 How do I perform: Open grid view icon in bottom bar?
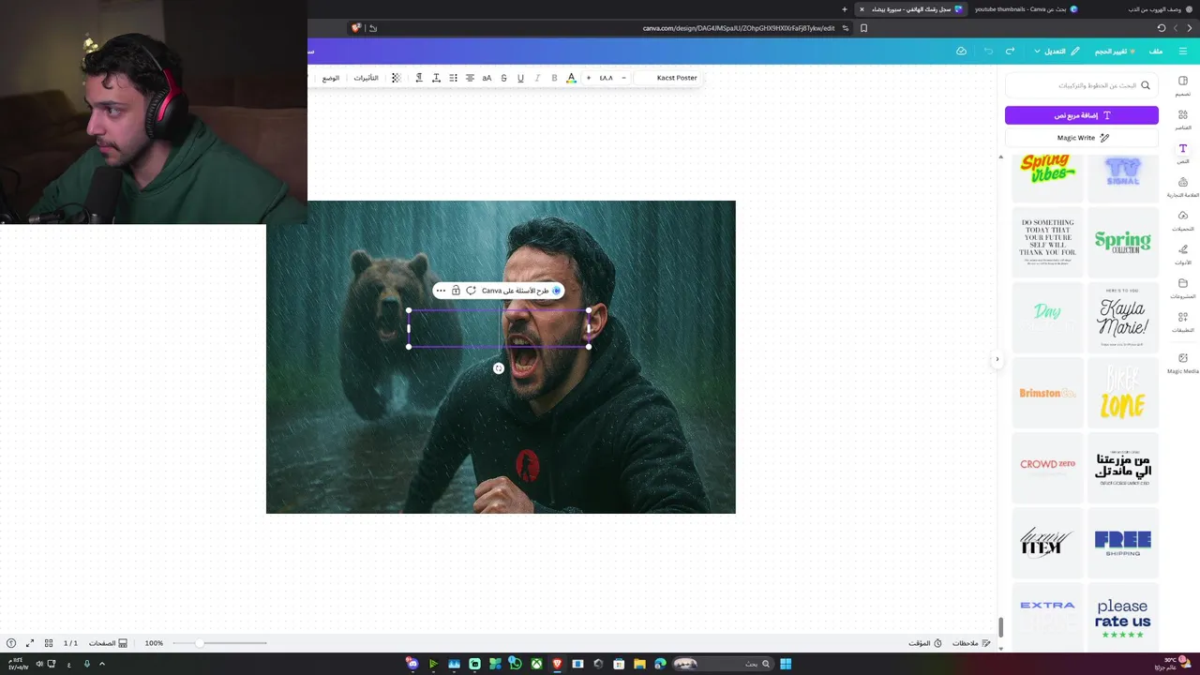(x=49, y=643)
